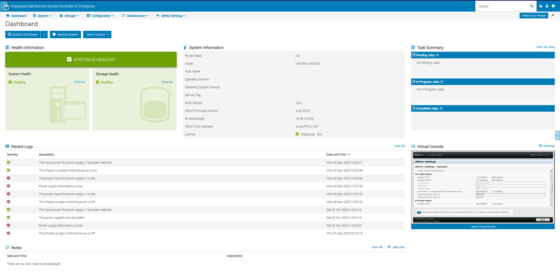Viewport: 560px width, 279px height.
Task: Click Enable Group Manager button
Action: (534, 16)
